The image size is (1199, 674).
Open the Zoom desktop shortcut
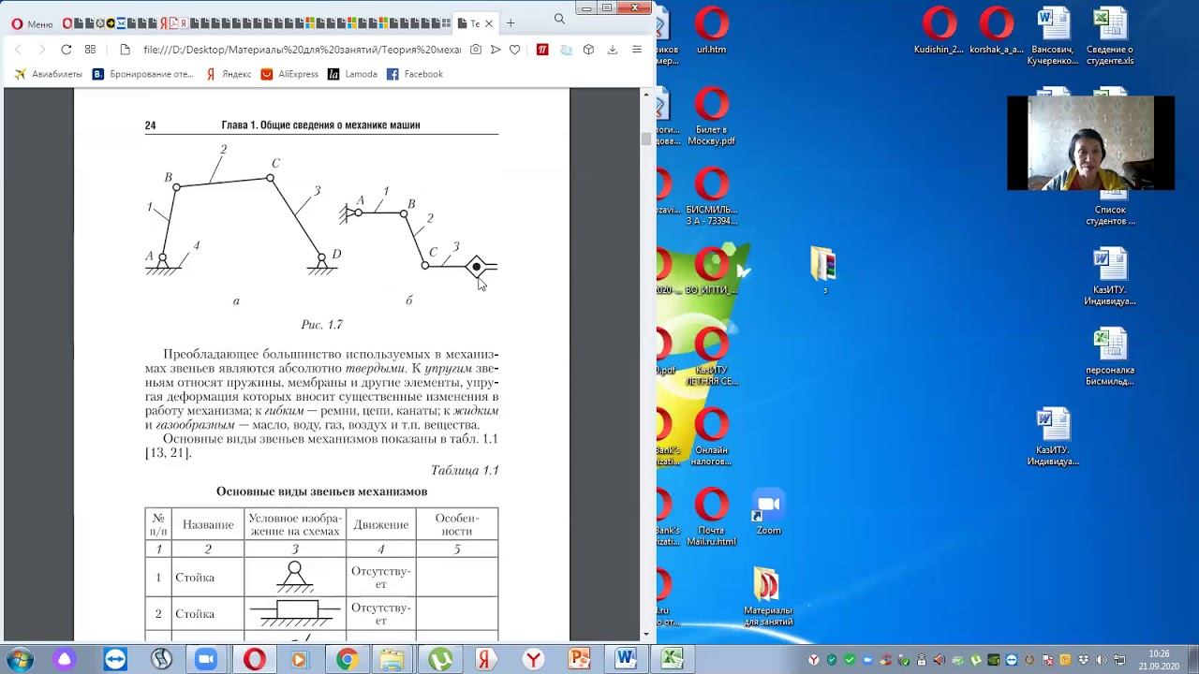tap(768, 512)
